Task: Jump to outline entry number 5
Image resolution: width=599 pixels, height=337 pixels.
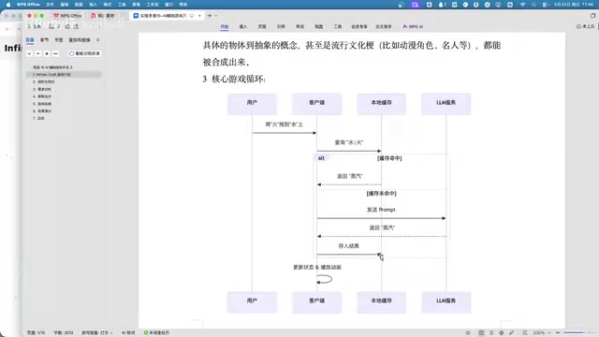Action: coord(41,104)
